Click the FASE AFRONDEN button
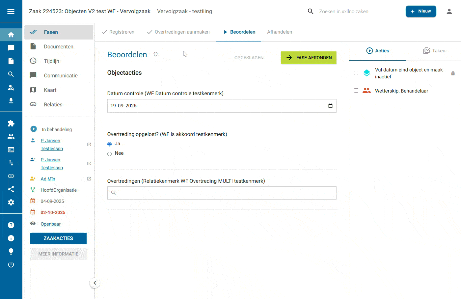This screenshot has height=299, width=461. (308, 58)
